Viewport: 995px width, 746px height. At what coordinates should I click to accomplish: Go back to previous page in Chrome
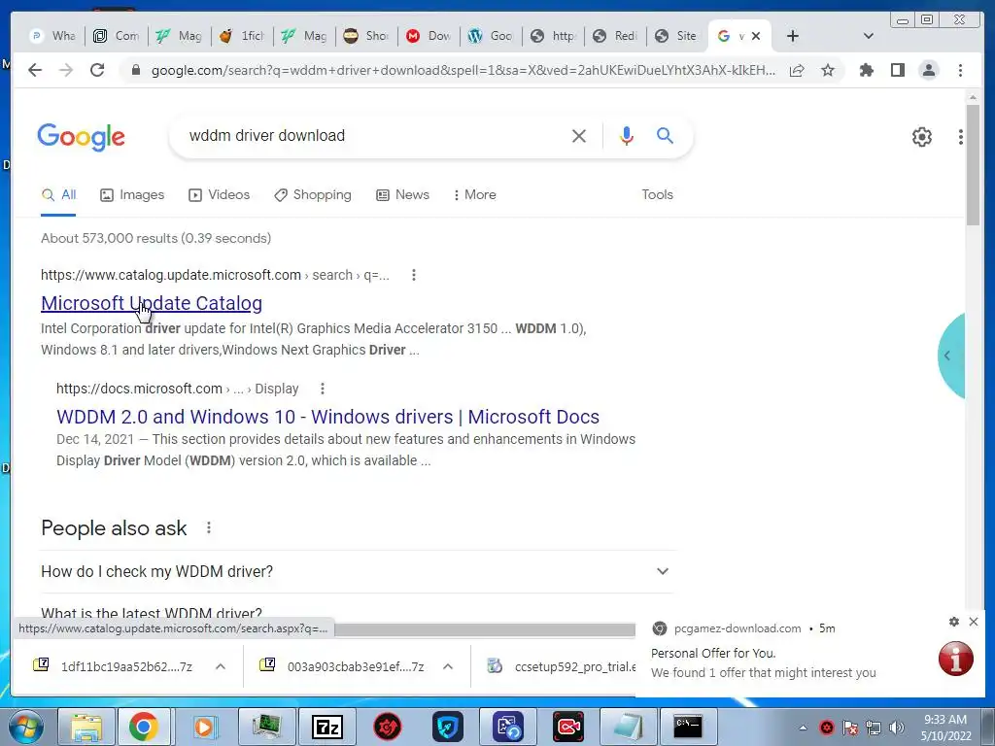coord(35,70)
